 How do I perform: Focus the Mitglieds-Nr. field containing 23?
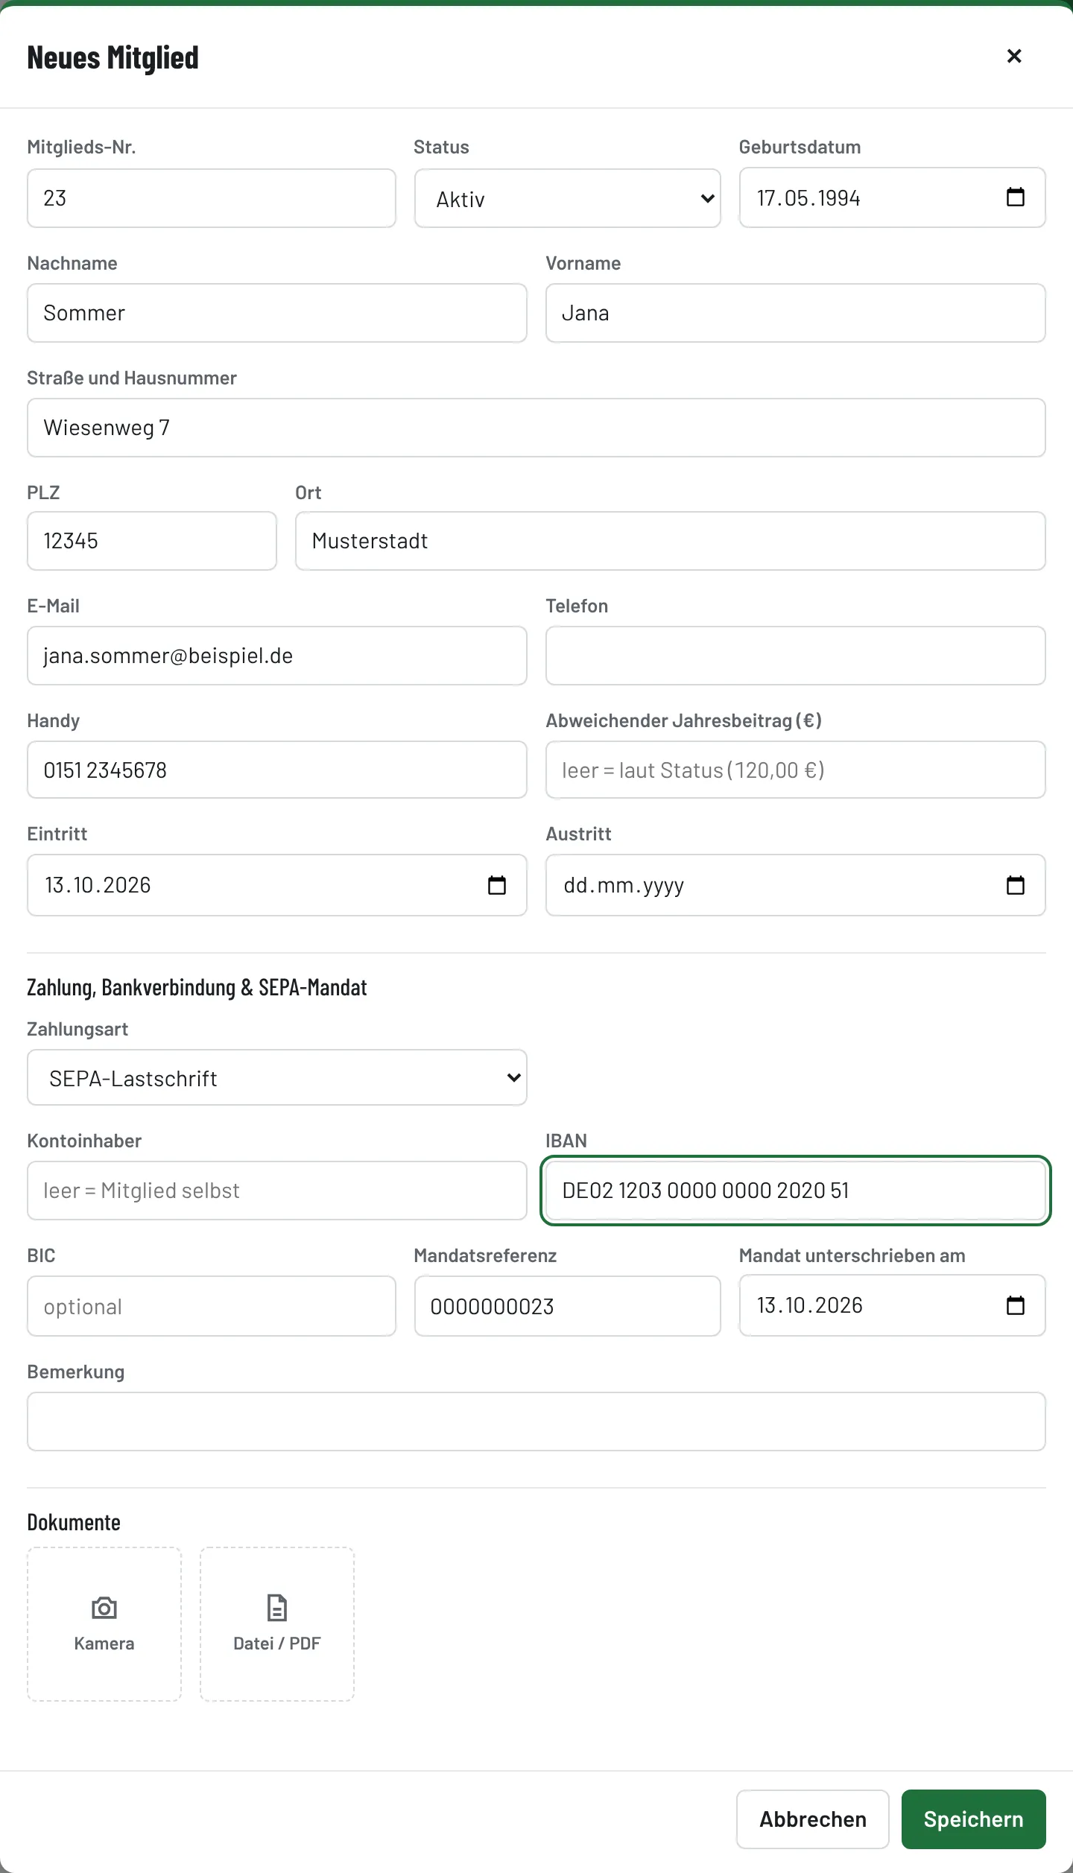tap(212, 198)
